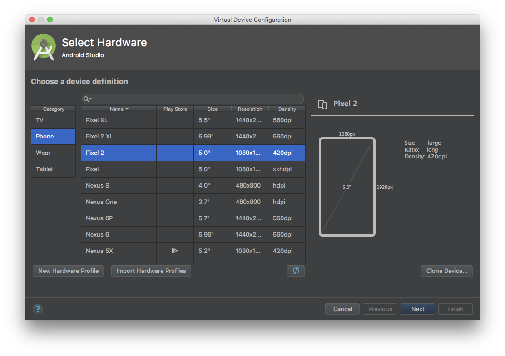Click the refresh device list icon
Viewport: 505px width, 356px height.
pos(296,271)
